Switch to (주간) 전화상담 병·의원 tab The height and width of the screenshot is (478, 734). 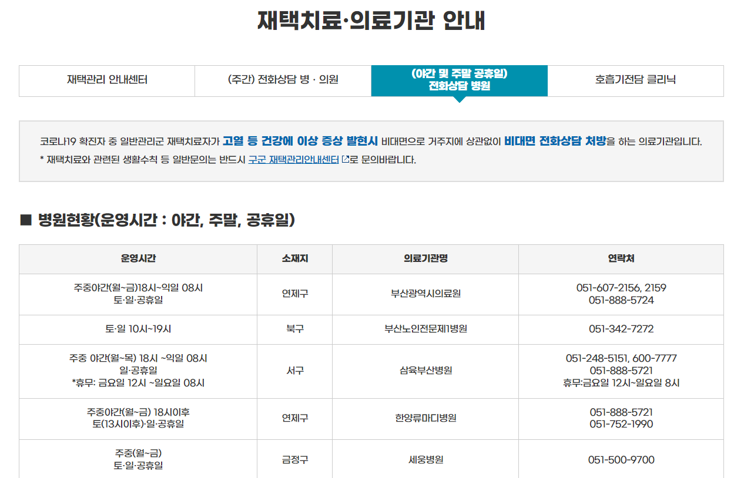point(283,80)
